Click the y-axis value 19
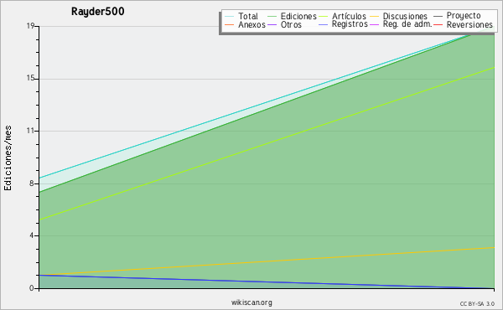The width and height of the screenshot is (503, 310). tap(30, 26)
